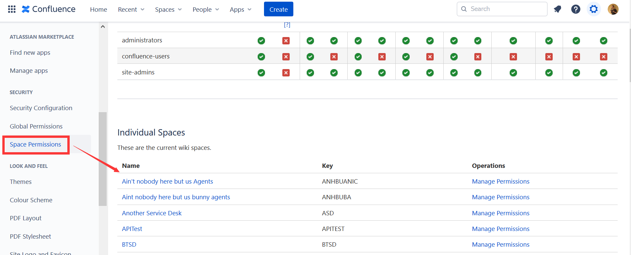Screen dimensions: 631x255
Task: Open the notifications bell icon
Action: [x=557, y=9]
